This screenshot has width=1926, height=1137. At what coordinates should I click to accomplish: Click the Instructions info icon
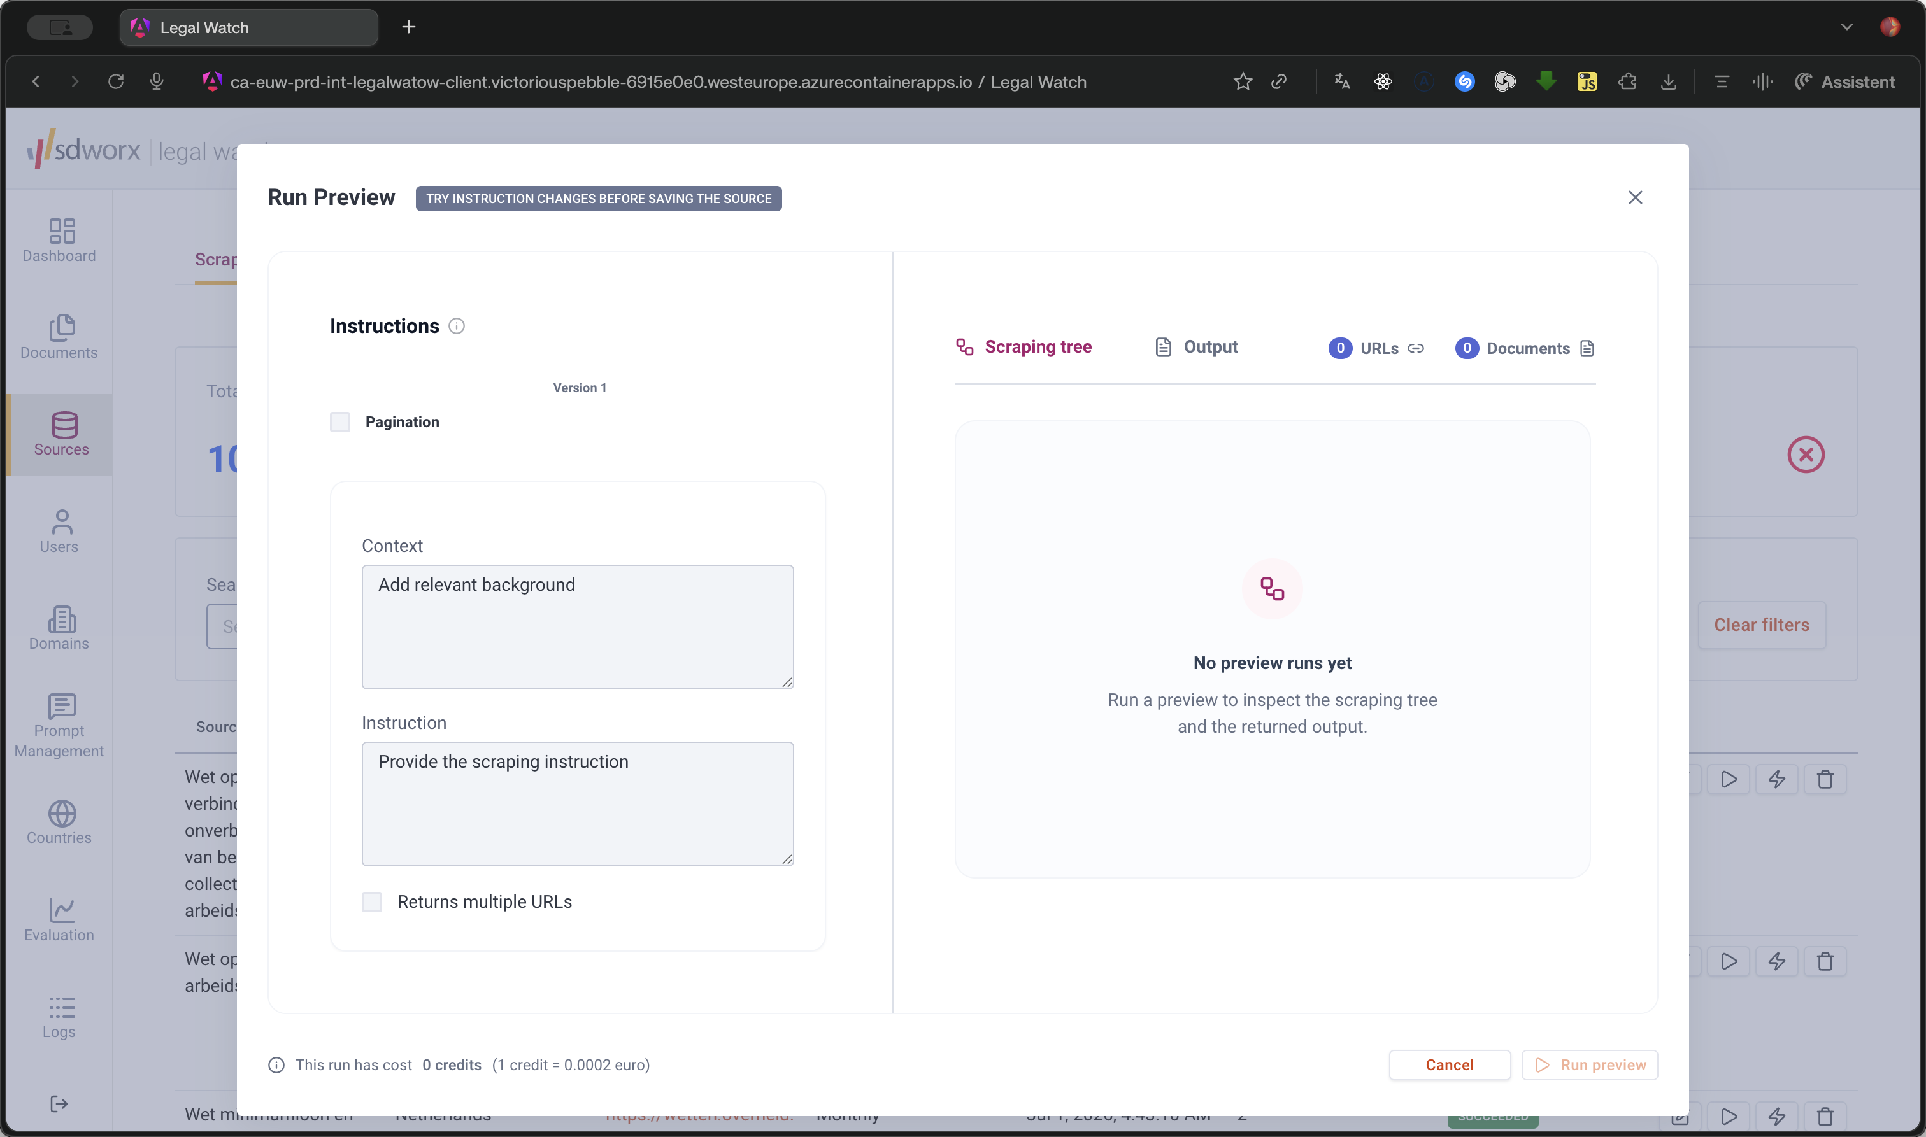tap(457, 327)
